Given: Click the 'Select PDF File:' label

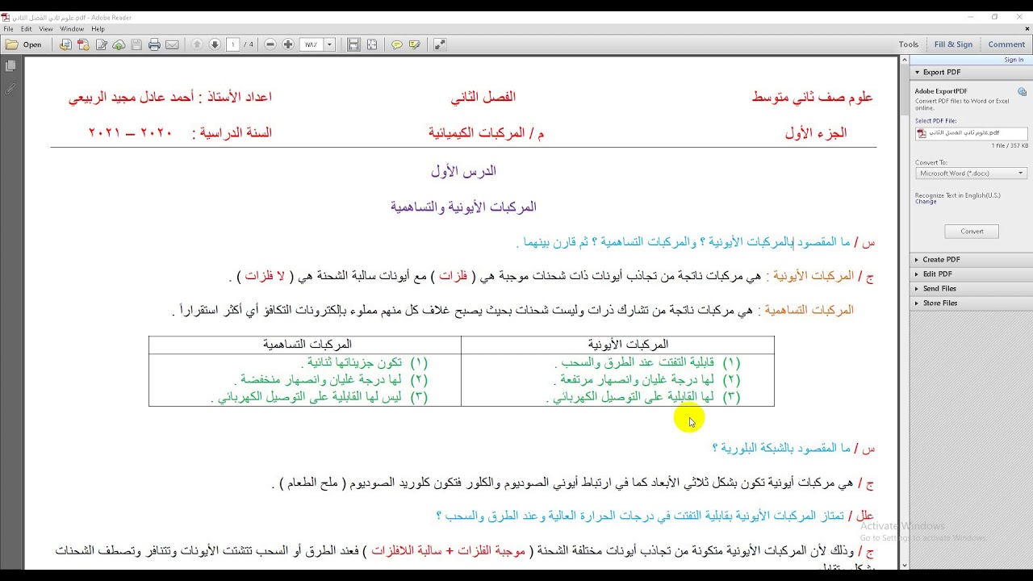Looking at the screenshot, I should (x=936, y=121).
